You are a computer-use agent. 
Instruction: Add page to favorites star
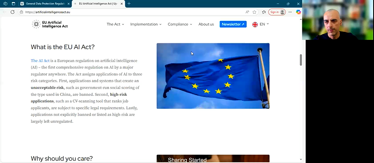click(254, 12)
